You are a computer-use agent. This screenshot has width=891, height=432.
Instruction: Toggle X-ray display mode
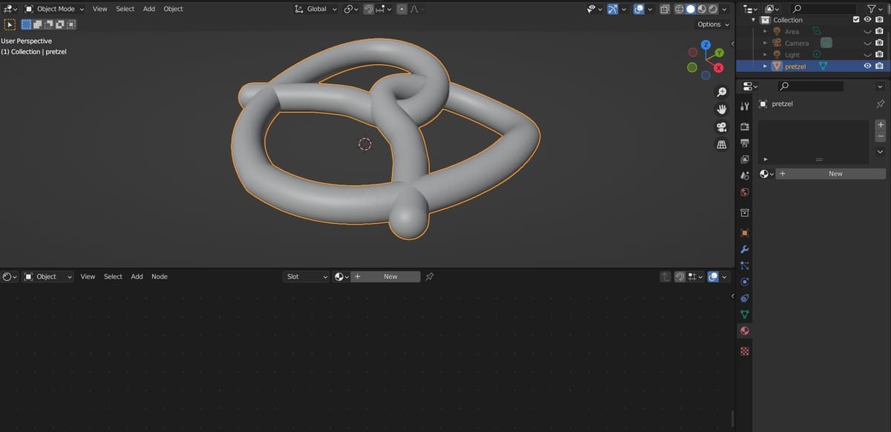pyautogui.click(x=665, y=9)
